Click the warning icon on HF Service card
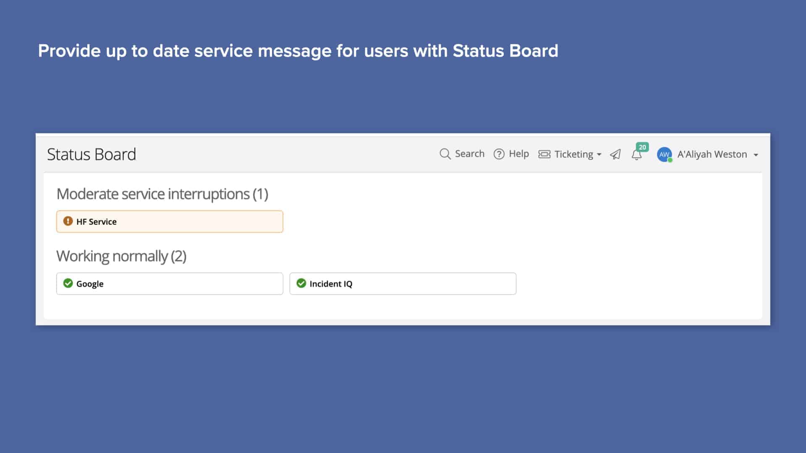 click(68, 221)
